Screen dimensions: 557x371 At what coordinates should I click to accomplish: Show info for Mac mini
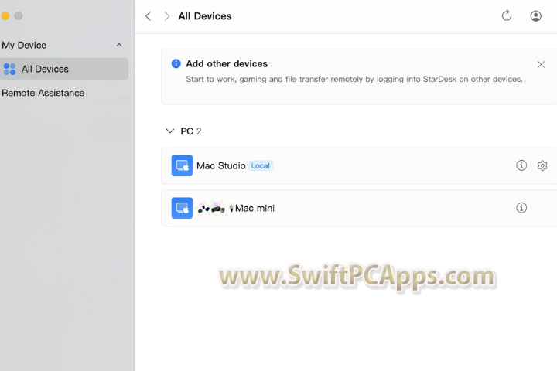click(521, 208)
